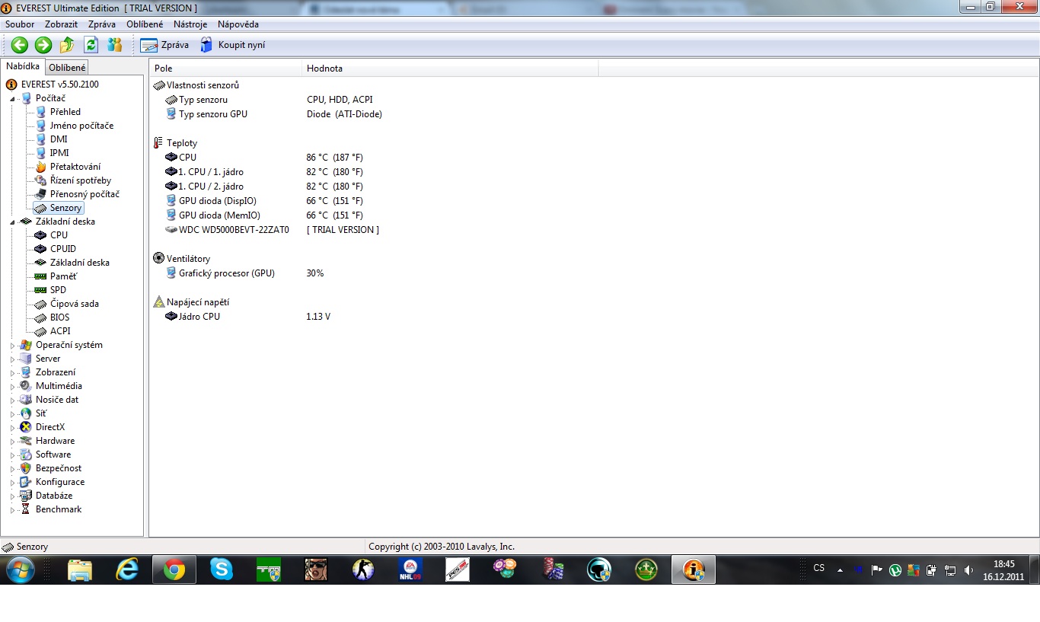Image resolution: width=1040 pixels, height=622 pixels.
Task: Open the Nápověda menu
Action: pyautogui.click(x=238, y=24)
